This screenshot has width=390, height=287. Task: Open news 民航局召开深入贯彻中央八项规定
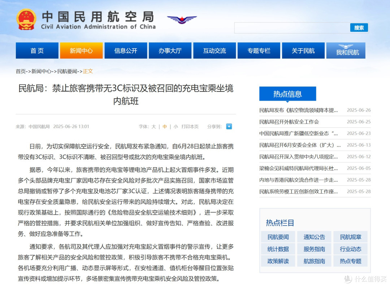click(x=299, y=157)
